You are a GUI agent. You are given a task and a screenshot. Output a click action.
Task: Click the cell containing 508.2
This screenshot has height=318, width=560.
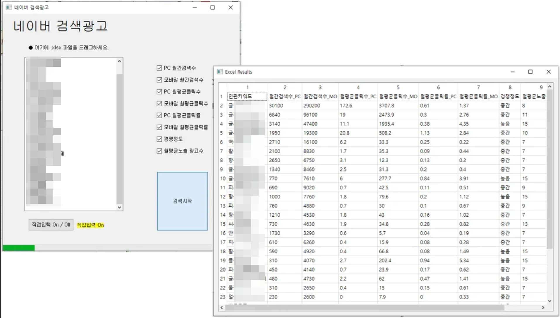coord(398,133)
